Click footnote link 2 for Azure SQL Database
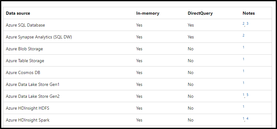This screenshot has width=277, height=129. click(243, 24)
